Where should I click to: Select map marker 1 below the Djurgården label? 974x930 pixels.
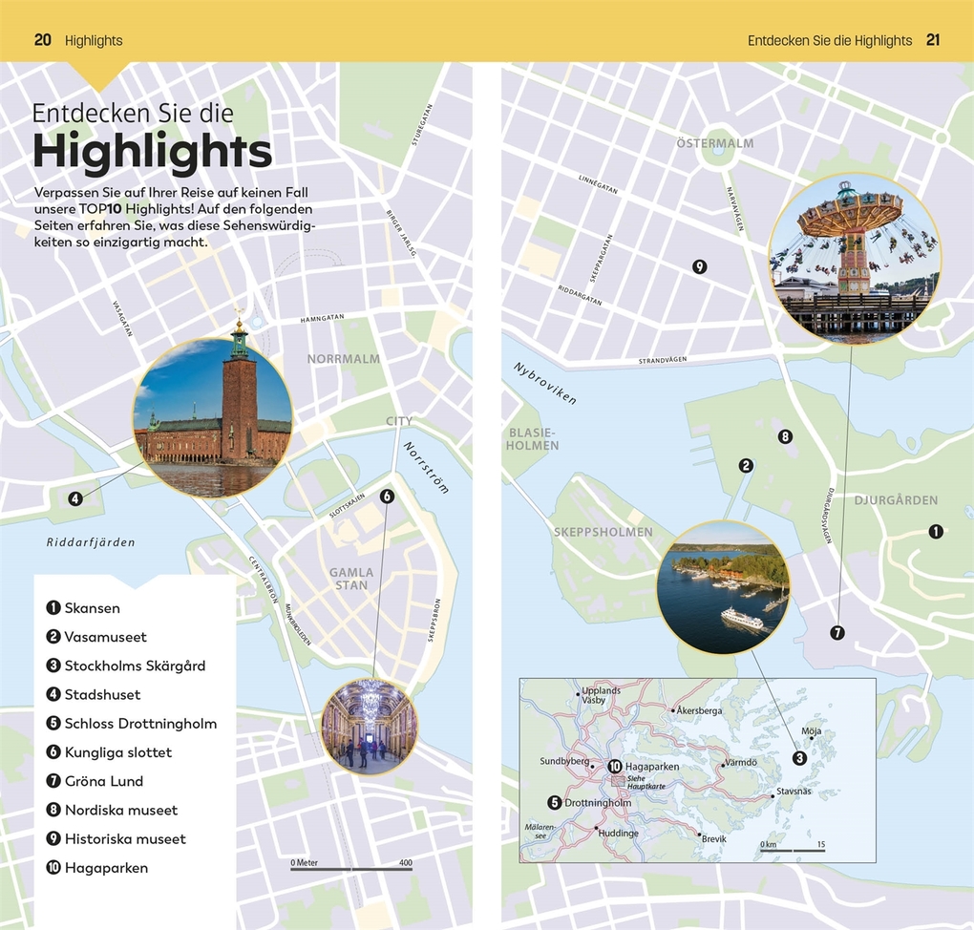(x=936, y=532)
